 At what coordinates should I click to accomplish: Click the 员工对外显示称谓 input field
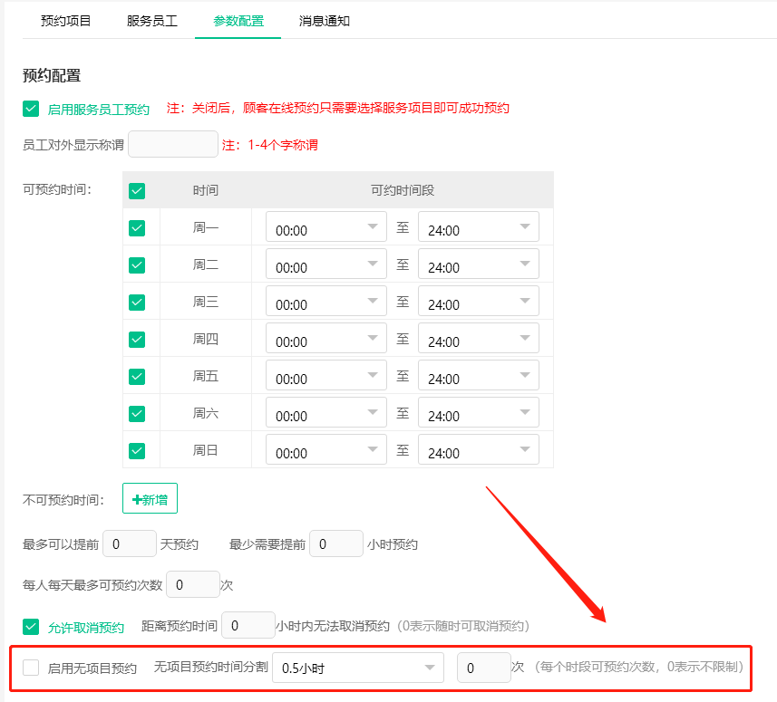[172, 143]
